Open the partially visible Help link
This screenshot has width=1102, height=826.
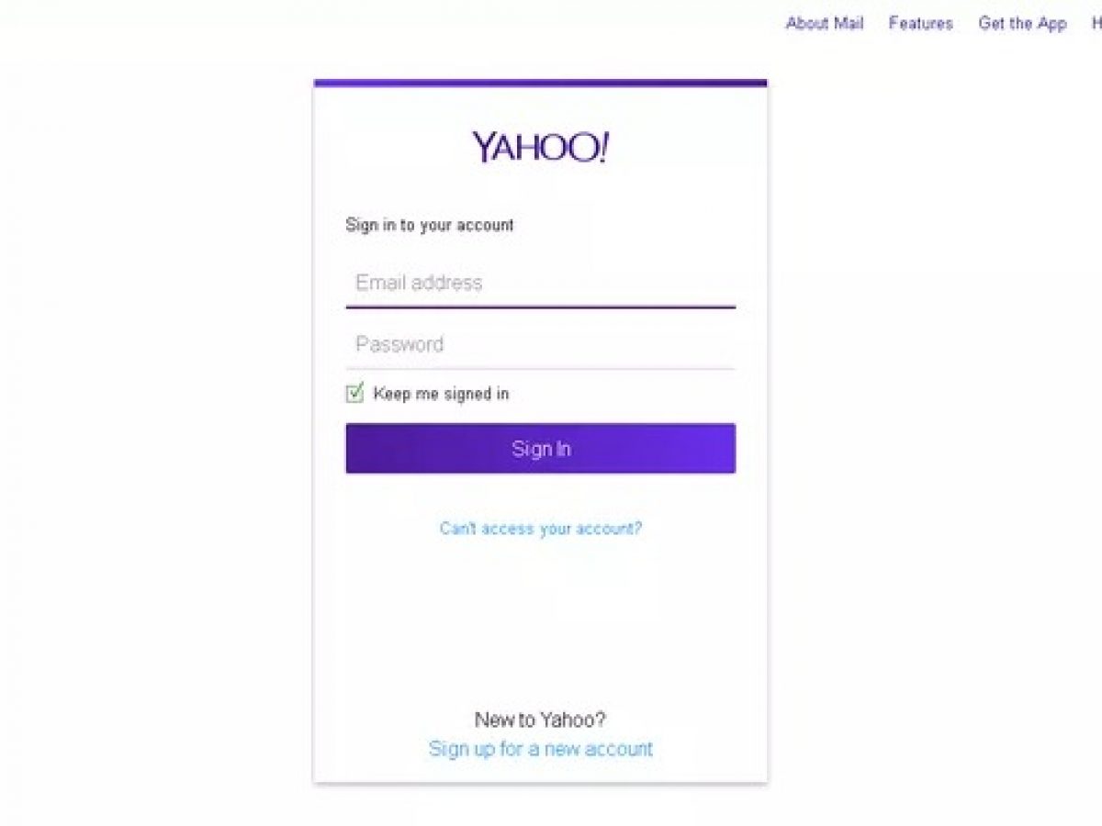coord(1096,23)
